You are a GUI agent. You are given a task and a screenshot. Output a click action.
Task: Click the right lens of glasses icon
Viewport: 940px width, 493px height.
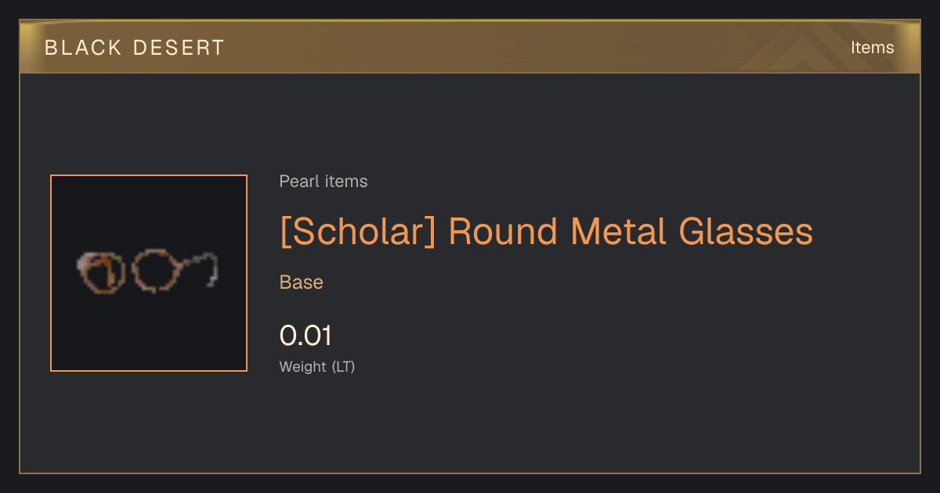[154, 271]
